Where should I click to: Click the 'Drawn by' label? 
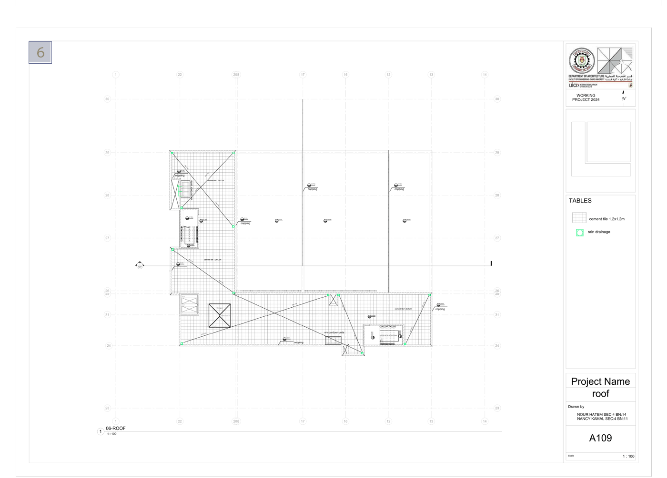pos(576,407)
